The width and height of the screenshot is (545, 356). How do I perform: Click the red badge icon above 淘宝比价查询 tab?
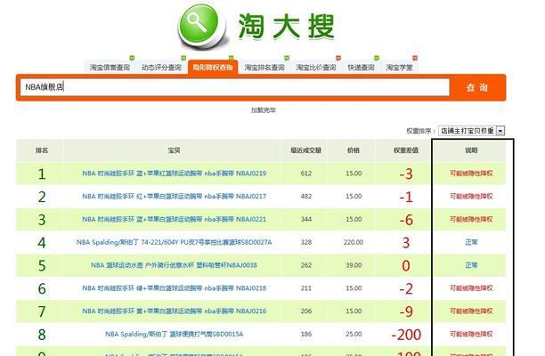click(x=338, y=58)
